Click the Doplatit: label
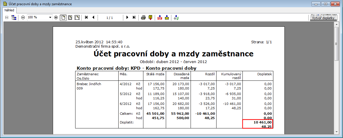 point(127,122)
